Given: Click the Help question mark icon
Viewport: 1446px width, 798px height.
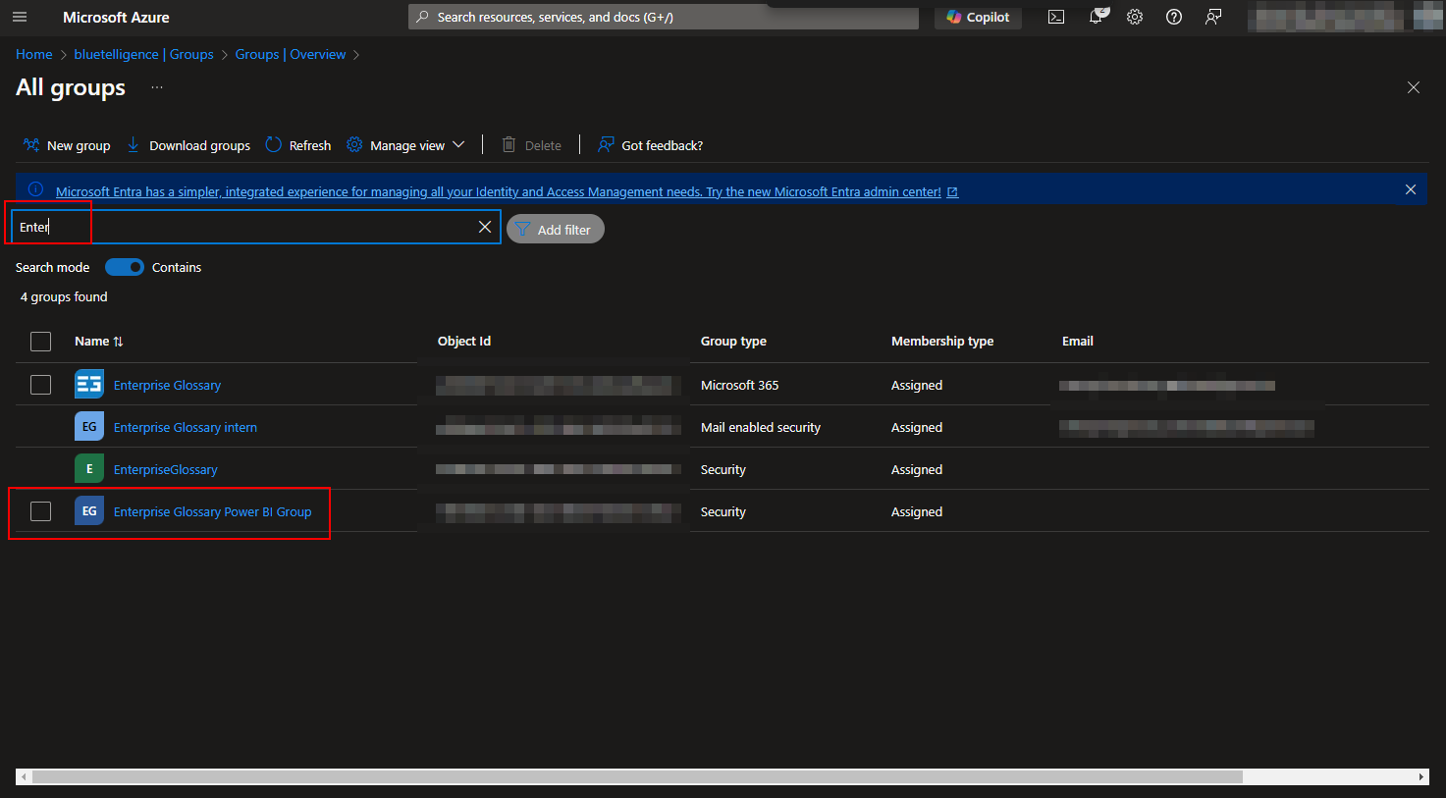Looking at the screenshot, I should click(x=1174, y=18).
